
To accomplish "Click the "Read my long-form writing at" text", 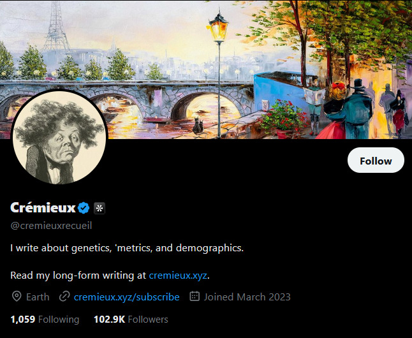I will point(78,276).
